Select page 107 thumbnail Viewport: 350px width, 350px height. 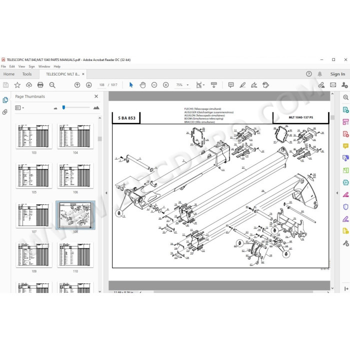34,215
